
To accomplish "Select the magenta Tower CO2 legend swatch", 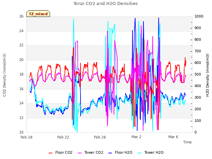I will point(80,153).
